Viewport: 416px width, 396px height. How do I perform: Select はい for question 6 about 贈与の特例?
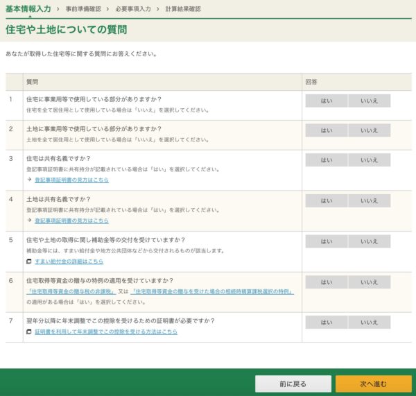pyautogui.click(x=327, y=282)
